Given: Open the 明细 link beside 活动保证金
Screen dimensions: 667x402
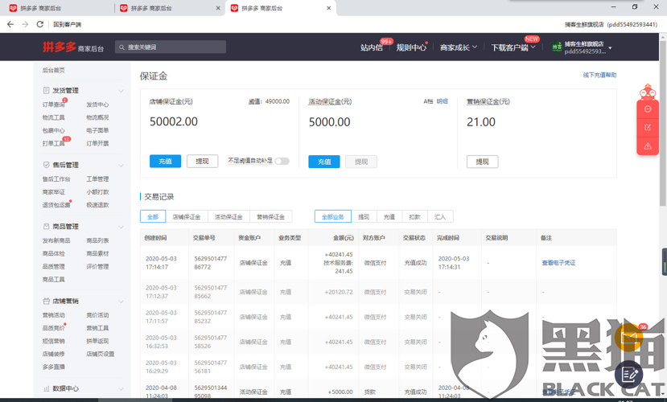Looking at the screenshot, I should 442,101.
